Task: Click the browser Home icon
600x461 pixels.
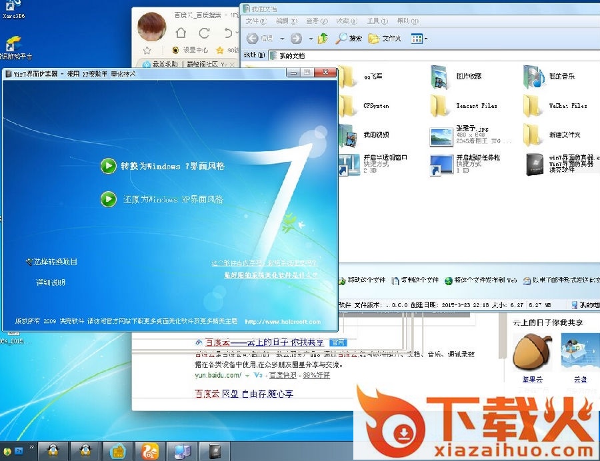Action: pos(181,33)
